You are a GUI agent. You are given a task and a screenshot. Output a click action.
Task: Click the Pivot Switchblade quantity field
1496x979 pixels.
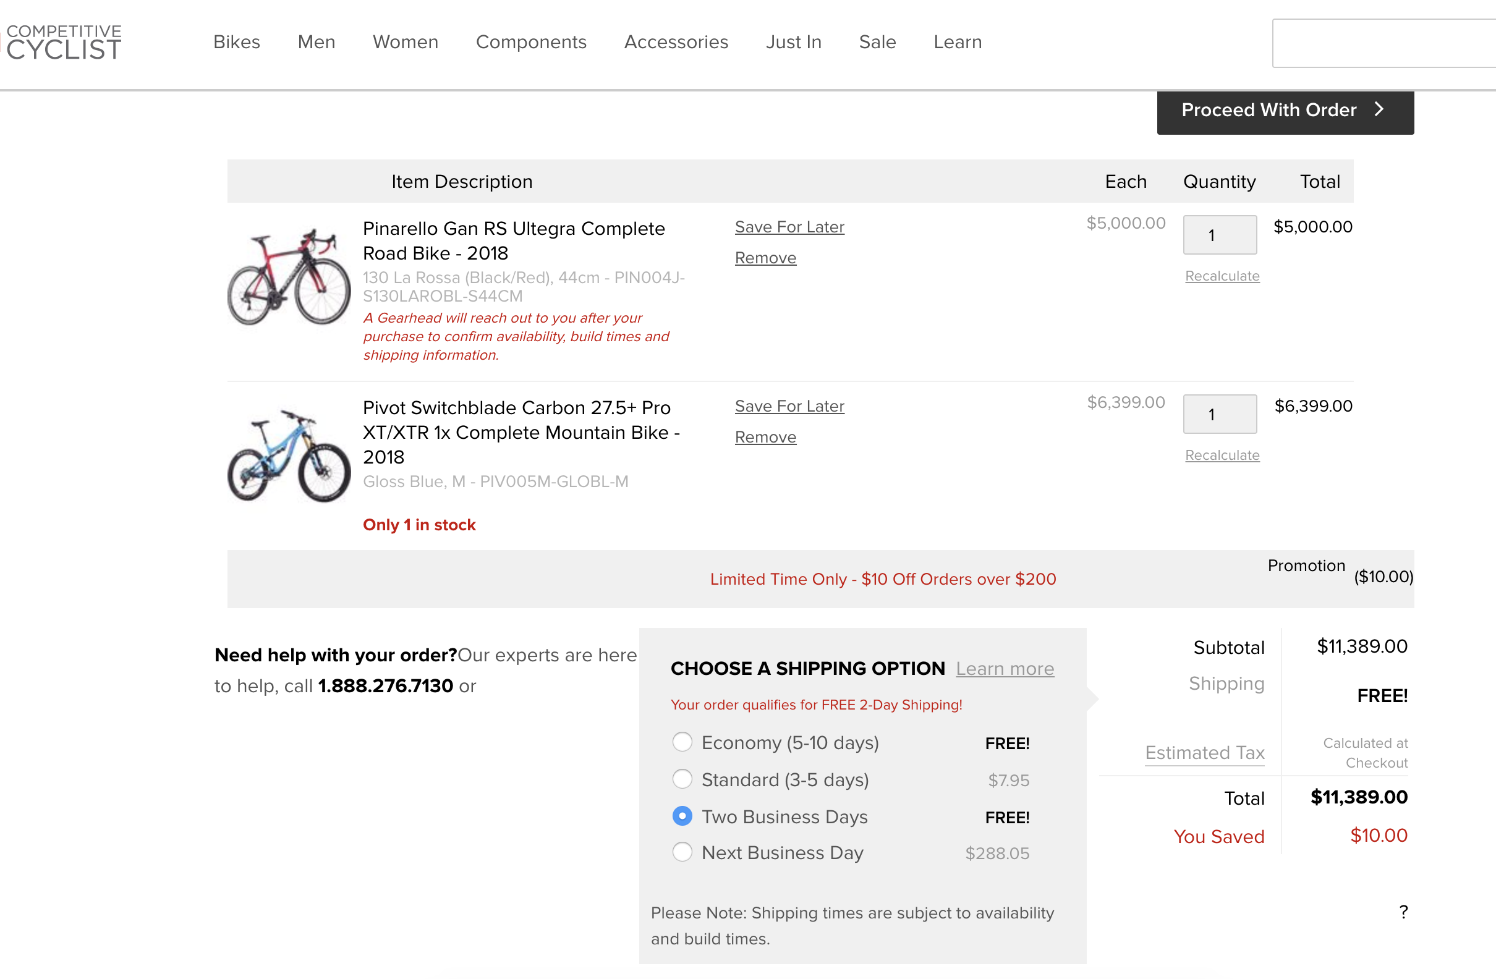point(1219,414)
